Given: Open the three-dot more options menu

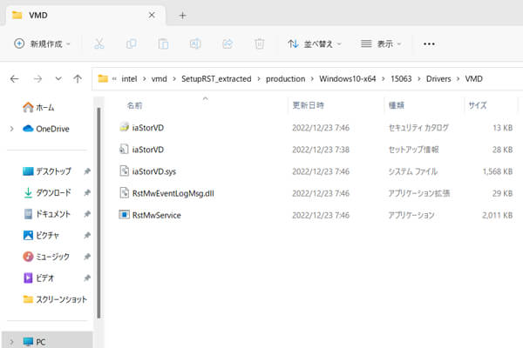Looking at the screenshot, I should (429, 44).
